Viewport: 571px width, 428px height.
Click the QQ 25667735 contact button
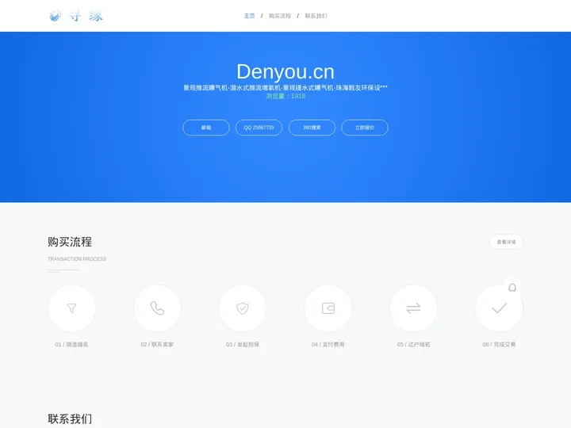[x=259, y=128]
